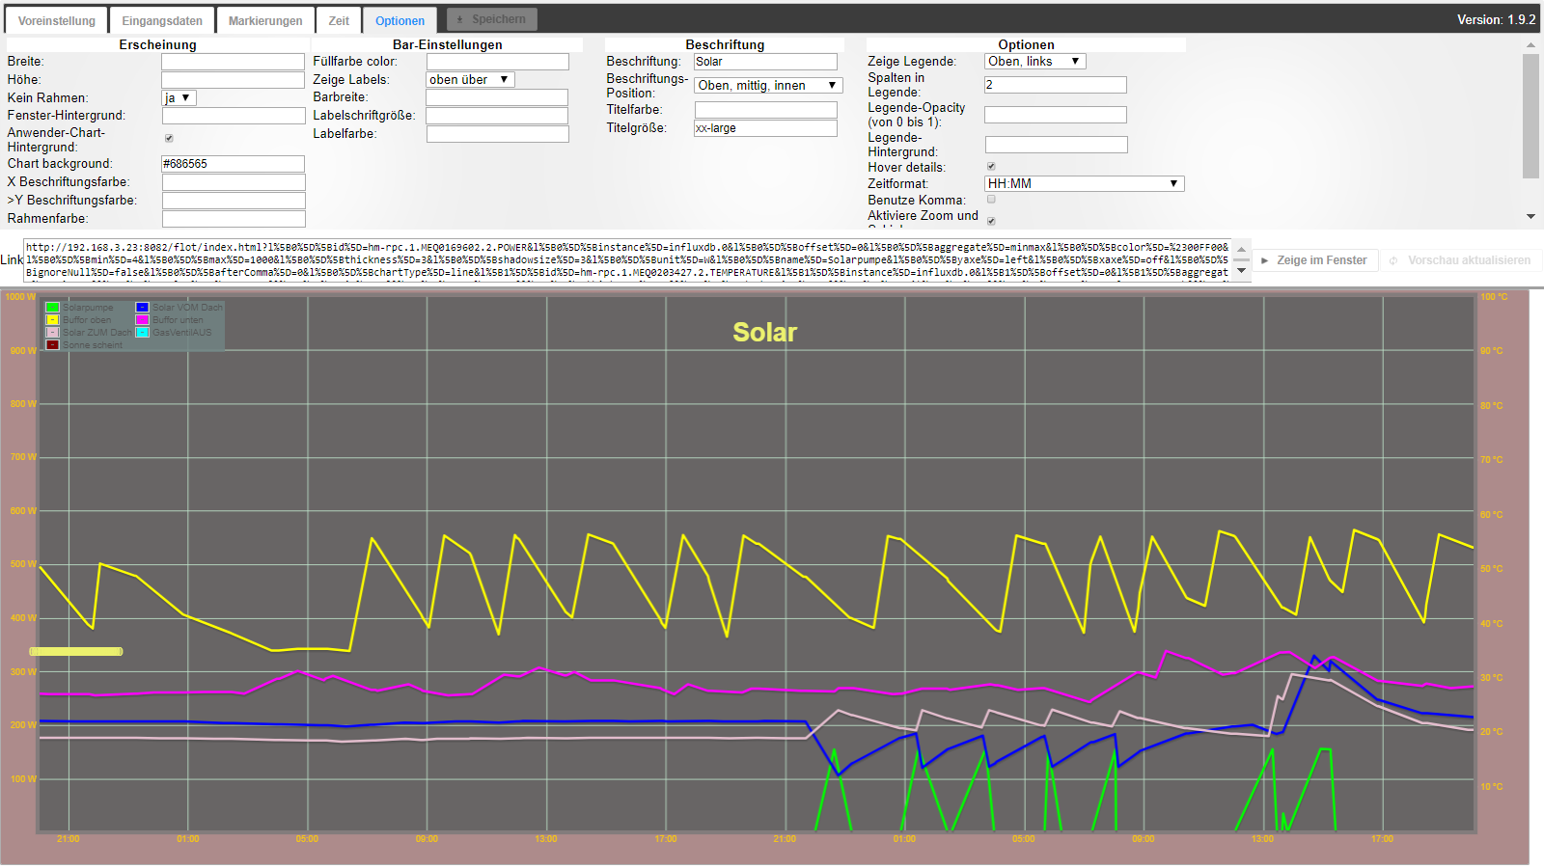Click magenta Buffor unten legend marker
This screenshot has height=868, width=1544.
tap(142, 320)
